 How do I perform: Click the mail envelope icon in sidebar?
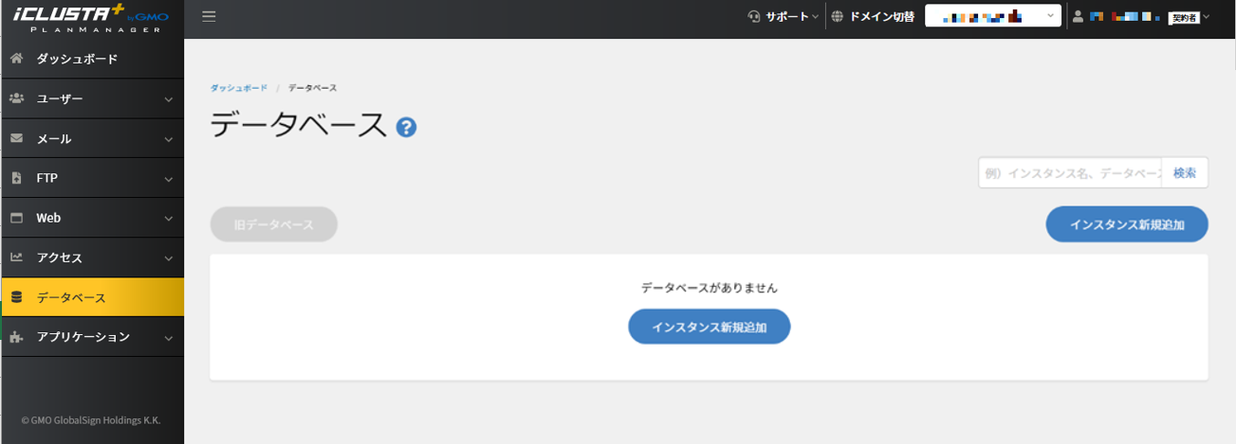click(x=16, y=138)
